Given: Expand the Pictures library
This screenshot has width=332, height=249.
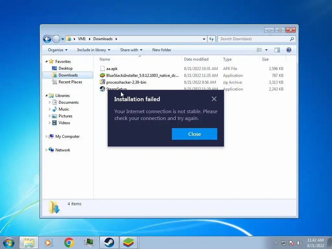Looking at the screenshot, I should click(x=50, y=116).
